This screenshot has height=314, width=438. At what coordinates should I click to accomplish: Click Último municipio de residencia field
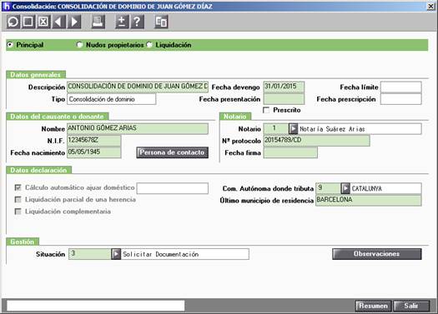point(369,200)
